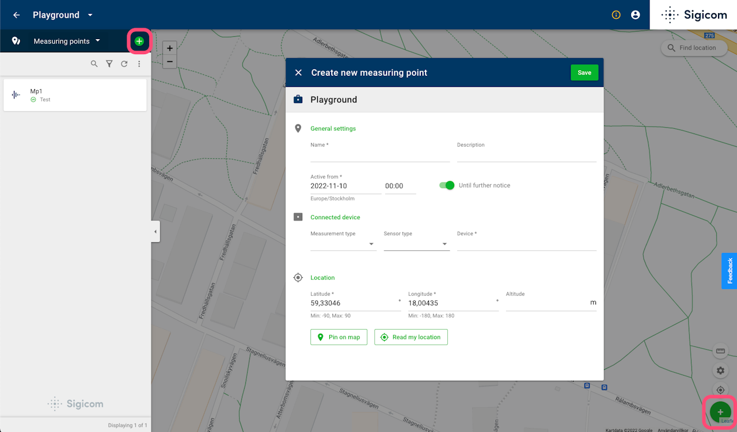Image resolution: width=737 pixels, height=432 pixels.
Task: Click the green add measuring point icon
Action: tap(139, 41)
